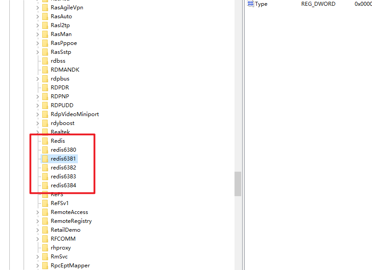Expand the RasAgileVpn key
The width and height of the screenshot is (372, 270).
click(37, 8)
